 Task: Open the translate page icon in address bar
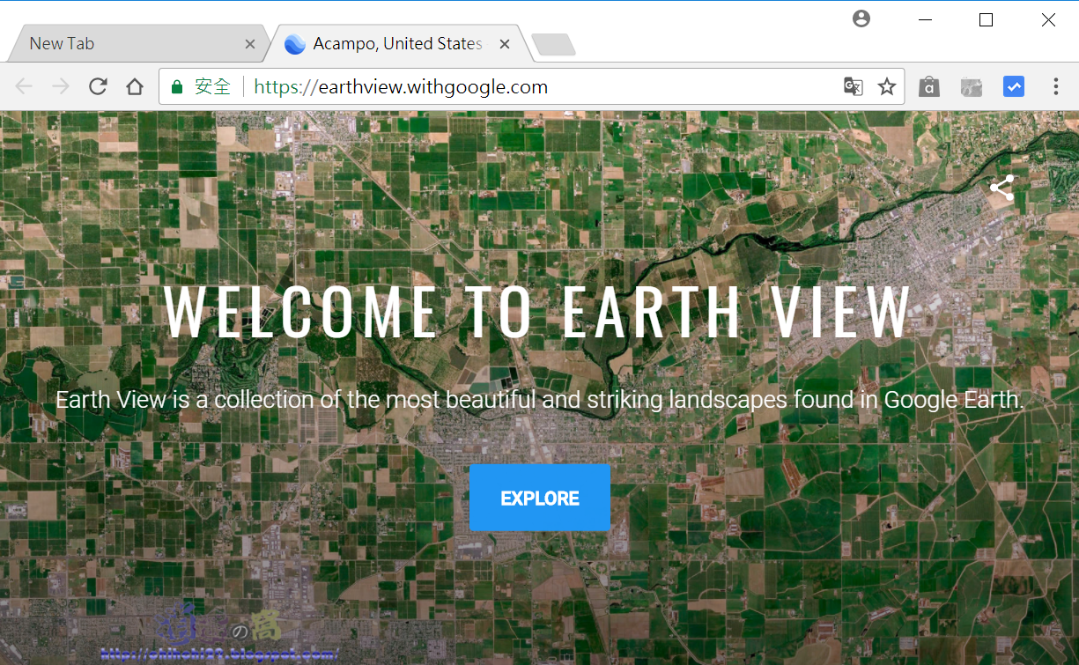point(853,86)
